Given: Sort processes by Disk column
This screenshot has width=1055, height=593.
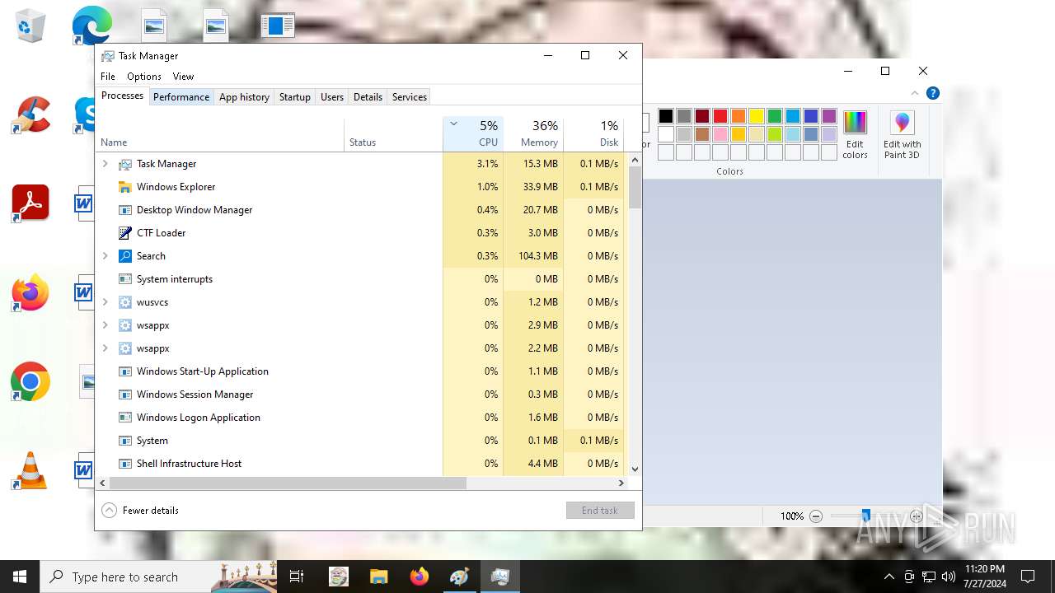Looking at the screenshot, I should click(x=593, y=134).
